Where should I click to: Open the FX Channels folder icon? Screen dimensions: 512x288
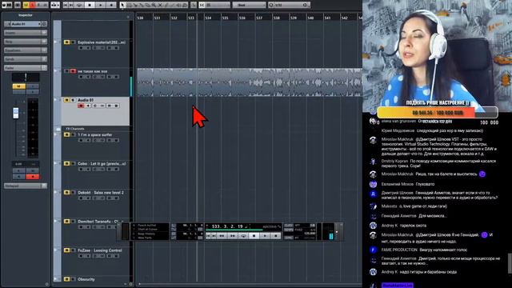pyautogui.click(x=58, y=129)
